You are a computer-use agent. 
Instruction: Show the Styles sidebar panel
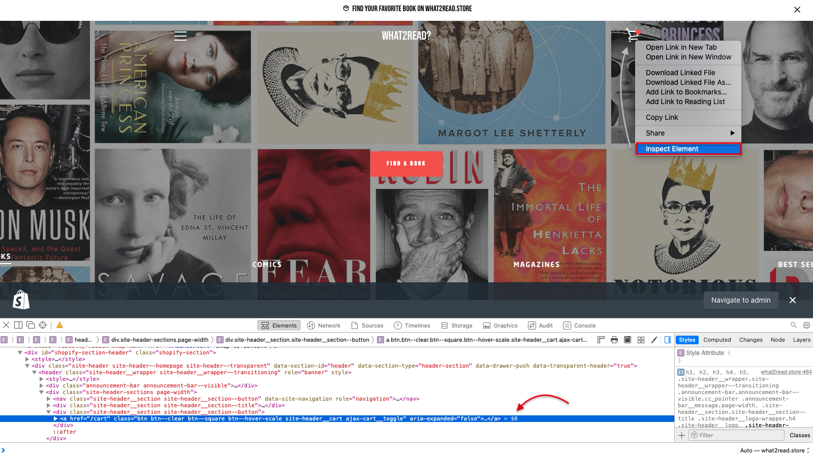pos(687,340)
